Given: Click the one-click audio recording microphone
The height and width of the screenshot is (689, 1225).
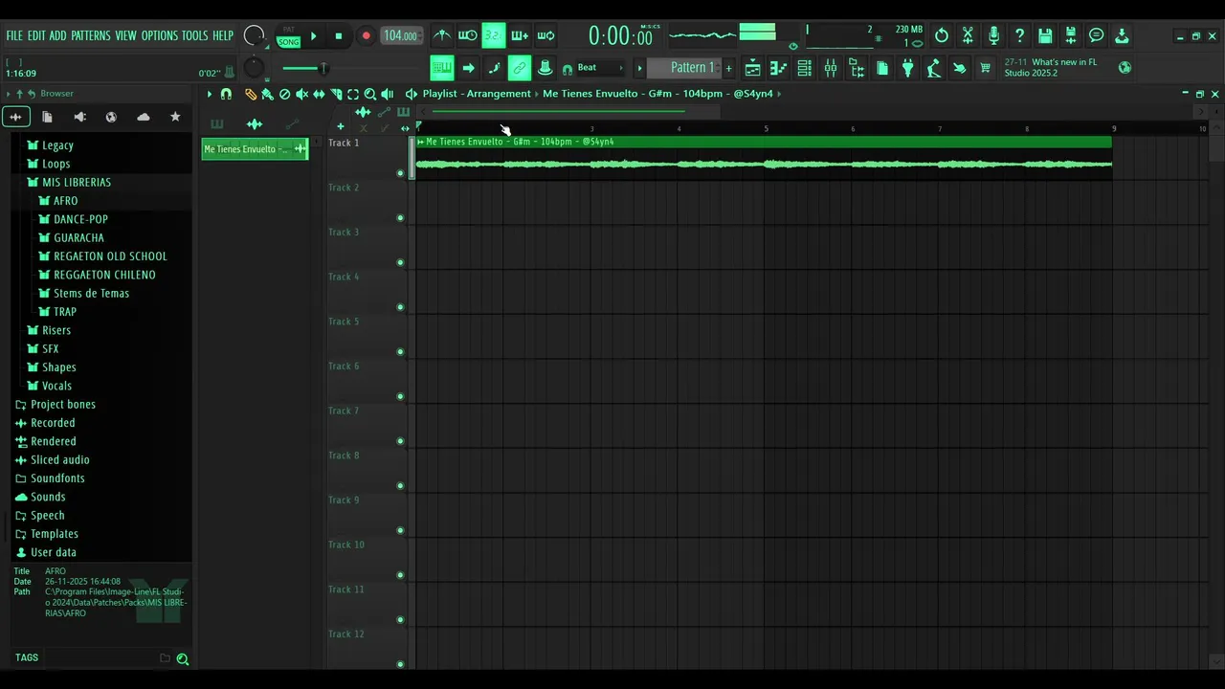Looking at the screenshot, I should click(993, 35).
